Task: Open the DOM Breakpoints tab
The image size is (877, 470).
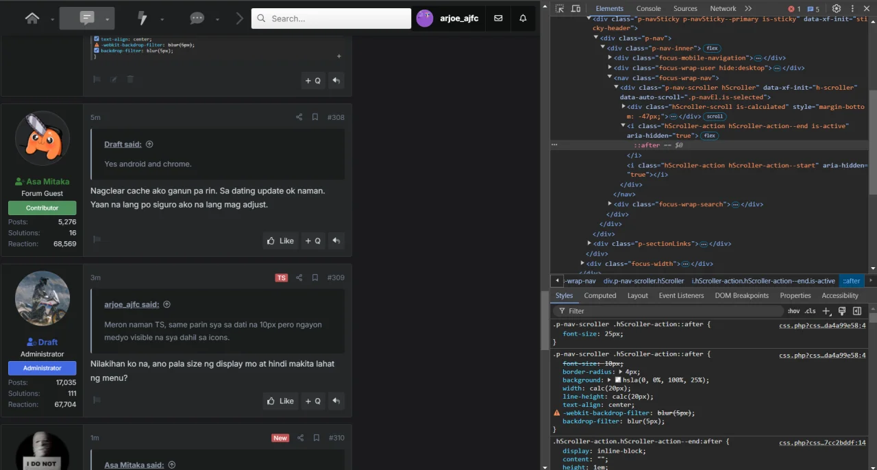Action: tap(741, 295)
